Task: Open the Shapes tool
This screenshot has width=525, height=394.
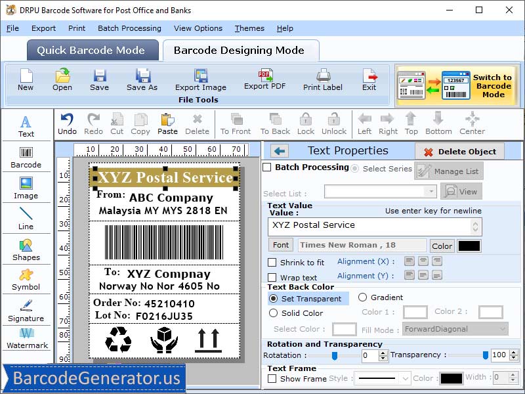Action: tap(26, 250)
